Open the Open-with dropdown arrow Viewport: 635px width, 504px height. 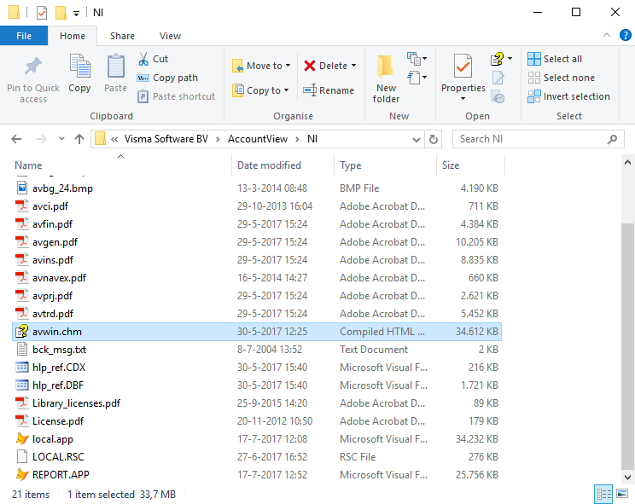pos(510,59)
